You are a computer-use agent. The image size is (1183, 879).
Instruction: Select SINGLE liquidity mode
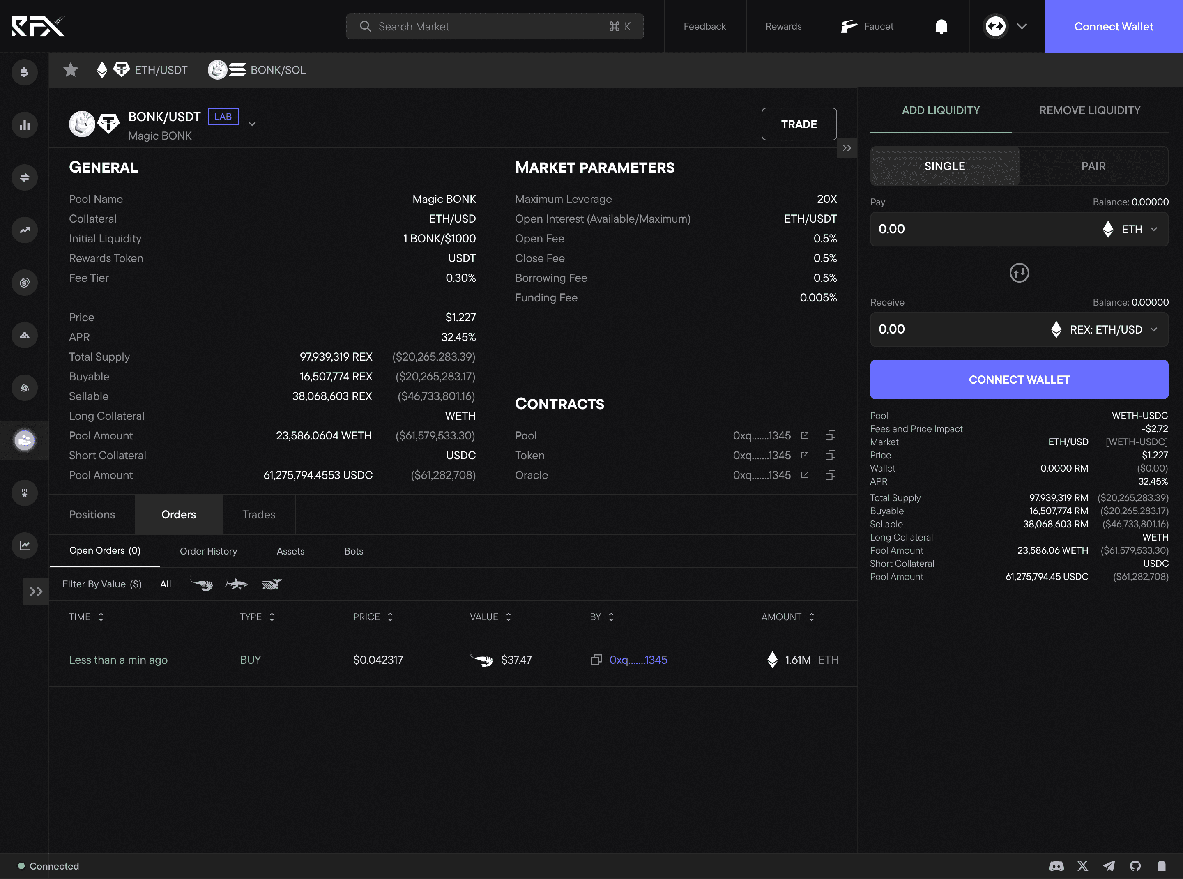coord(944,166)
